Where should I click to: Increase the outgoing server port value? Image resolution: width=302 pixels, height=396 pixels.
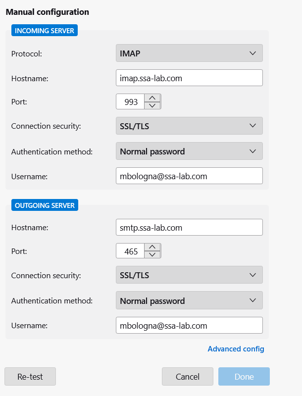pos(152,247)
